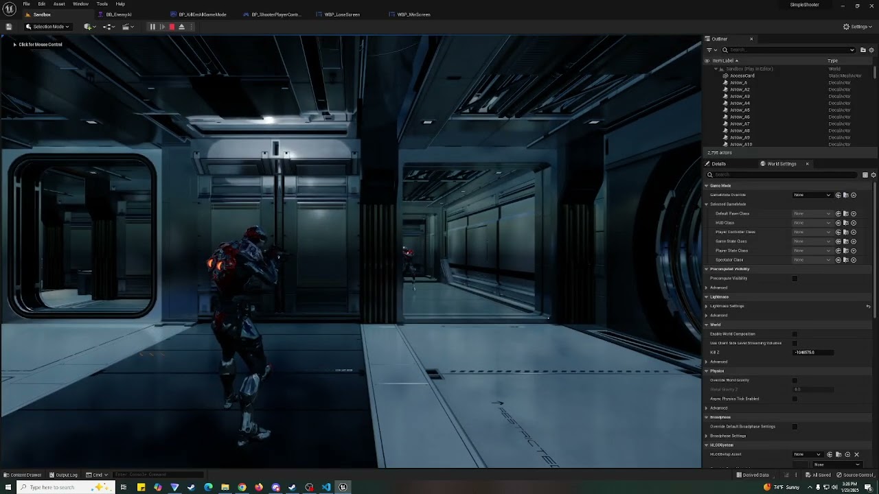Toggle Use Client Side Level Streaming Volumes
The image size is (879, 494).
(x=795, y=343)
